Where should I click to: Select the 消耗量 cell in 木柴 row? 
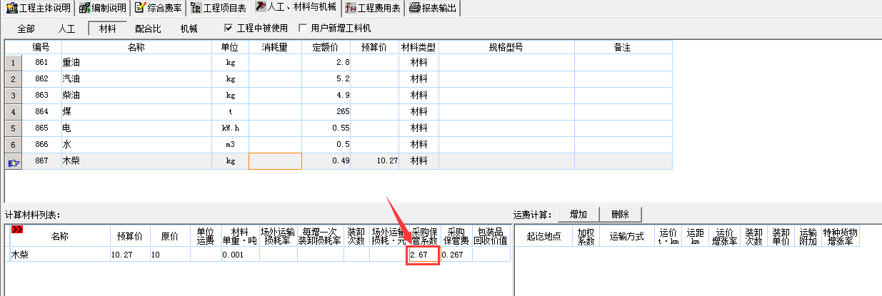coord(275,161)
